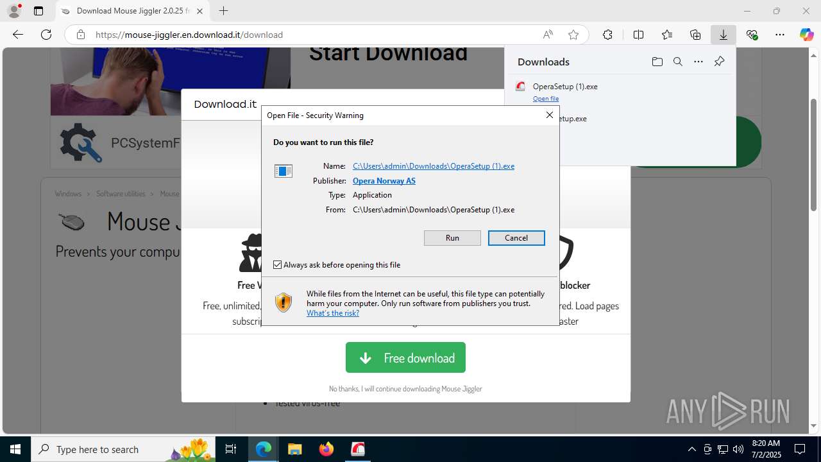821x462 pixels.
Task: Click the PCSystemF gear wrench logo
Action: [x=81, y=142]
